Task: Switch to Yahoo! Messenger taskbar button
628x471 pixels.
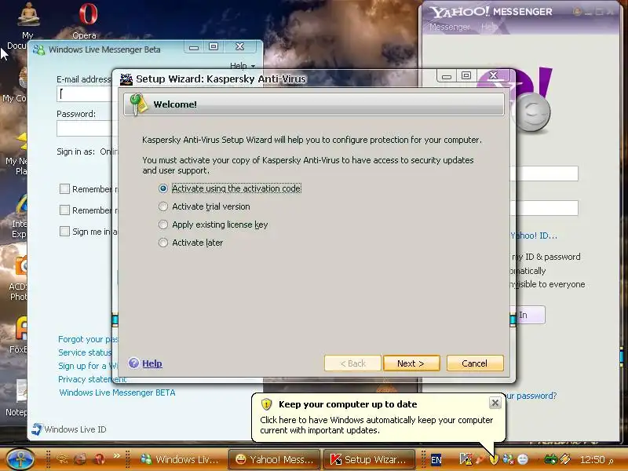Action: (x=274, y=459)
